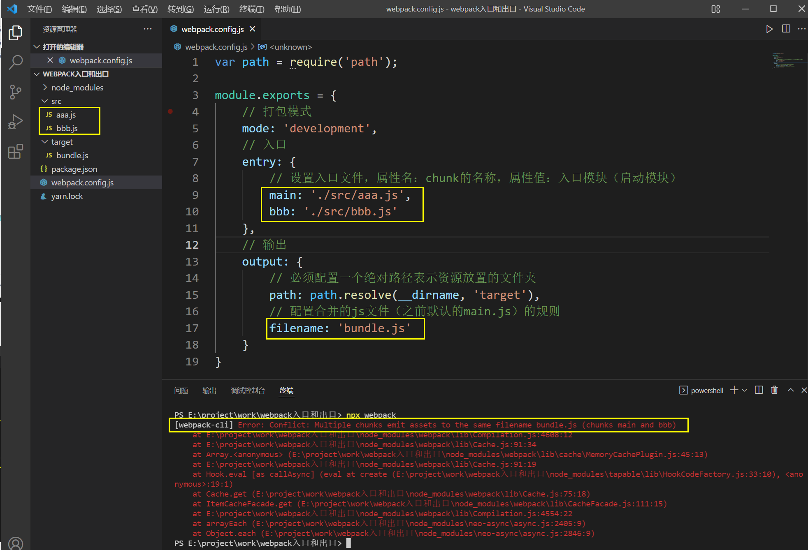Select the 终端 panel tab
Image resolution: width=808 pixels, height=550 pixels.
click(287, 391)
